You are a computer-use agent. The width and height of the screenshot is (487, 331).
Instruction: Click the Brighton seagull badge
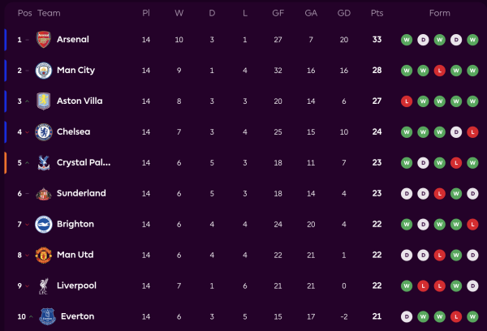coord(44,224)
